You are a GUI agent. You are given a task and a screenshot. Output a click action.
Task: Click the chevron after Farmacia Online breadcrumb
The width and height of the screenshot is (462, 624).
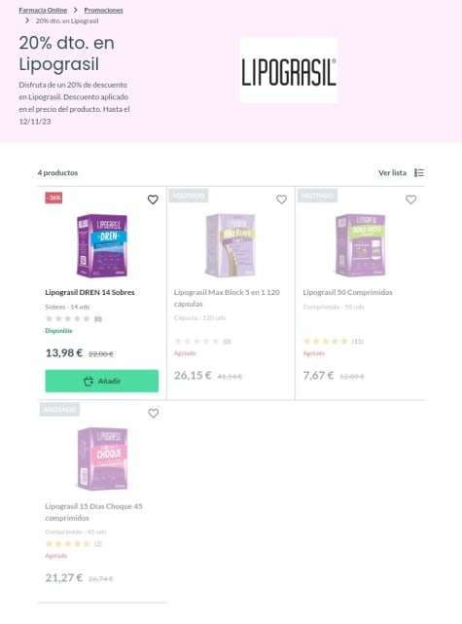pyautogui.click(x=76, y=10)
